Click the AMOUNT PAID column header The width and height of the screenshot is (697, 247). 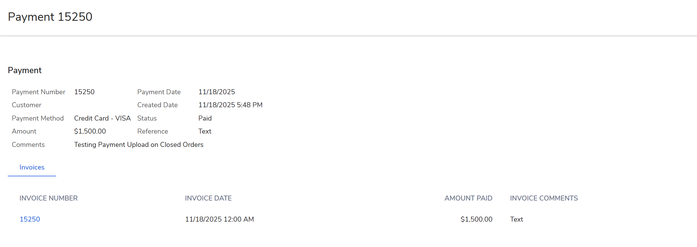468,198
